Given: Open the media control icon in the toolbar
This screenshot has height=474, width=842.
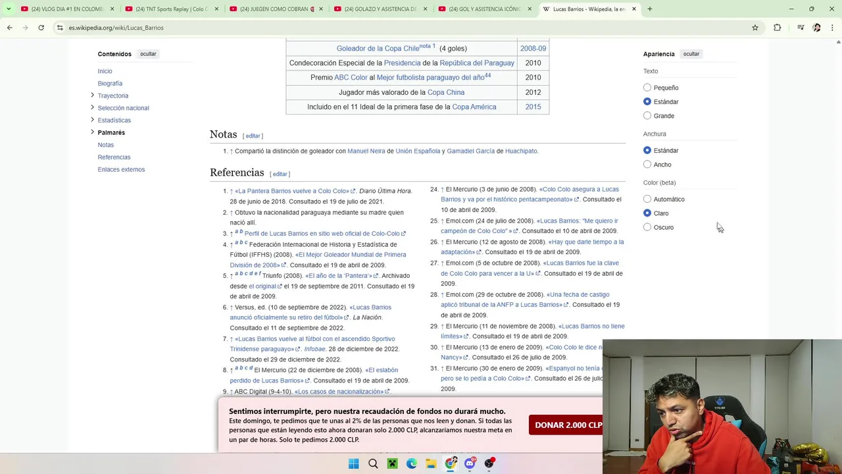Looking at the screenshot, I should coord(800,28).
